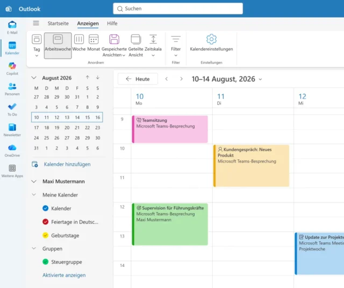344x288 pixels.
Task: Select 17 in the mini calendar
Action: [37, 128]
